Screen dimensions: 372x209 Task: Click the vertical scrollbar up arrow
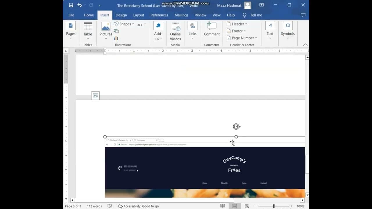pos(307,57)
